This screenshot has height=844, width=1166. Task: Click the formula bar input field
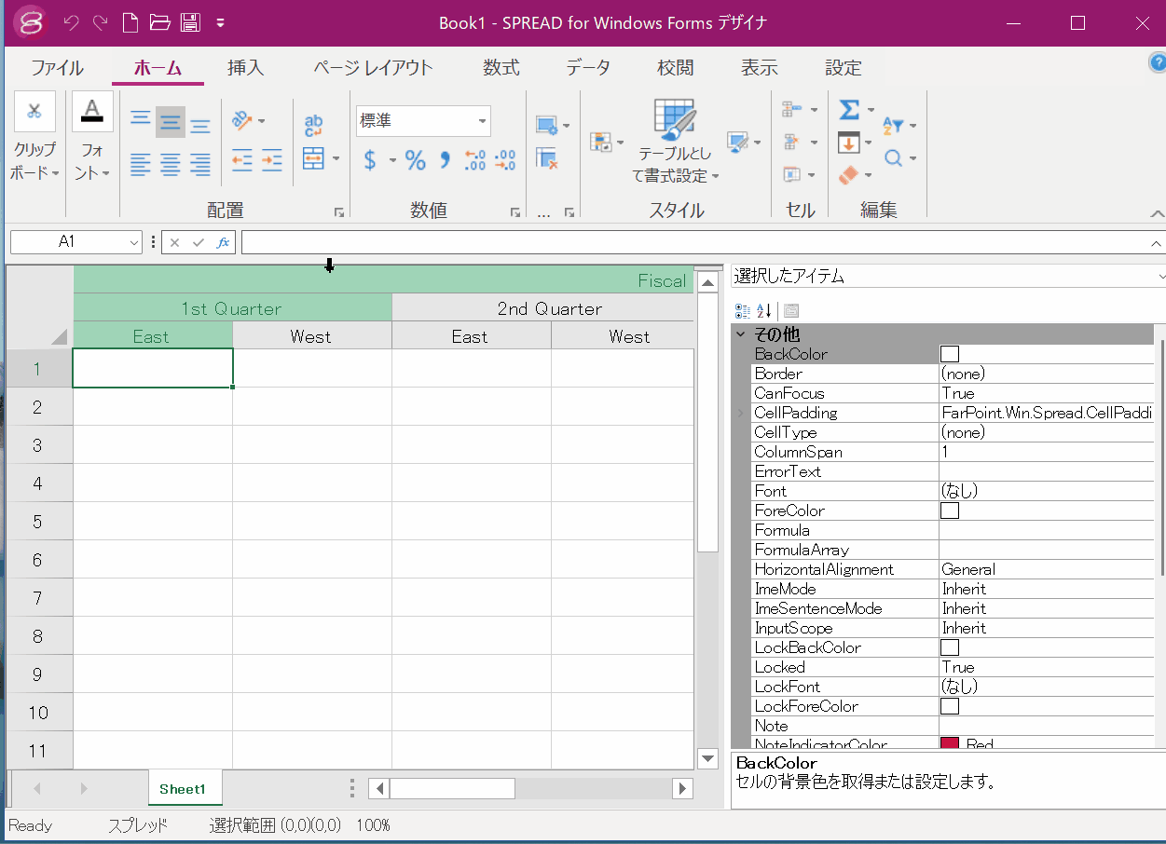[694, 242]
